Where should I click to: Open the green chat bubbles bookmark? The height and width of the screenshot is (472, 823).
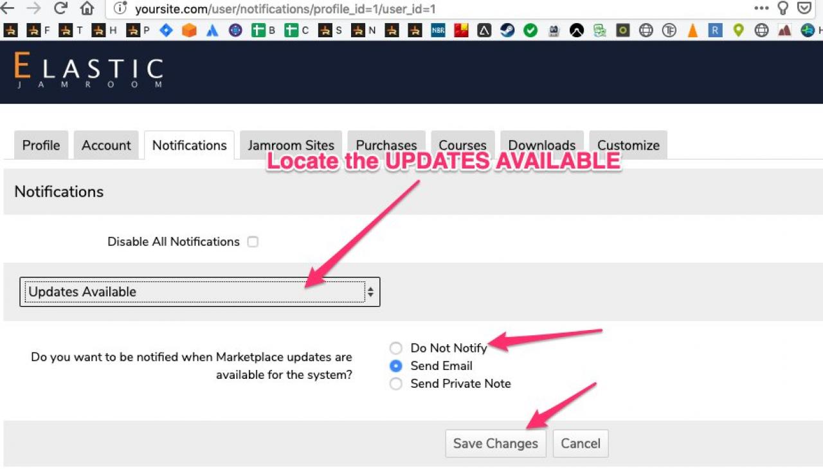click(x=600, y=30)
